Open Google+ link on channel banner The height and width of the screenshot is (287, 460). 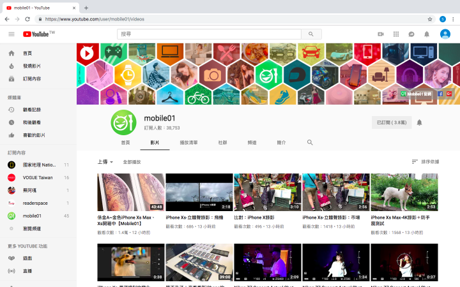pyautogui.click(x=449, y=94)
